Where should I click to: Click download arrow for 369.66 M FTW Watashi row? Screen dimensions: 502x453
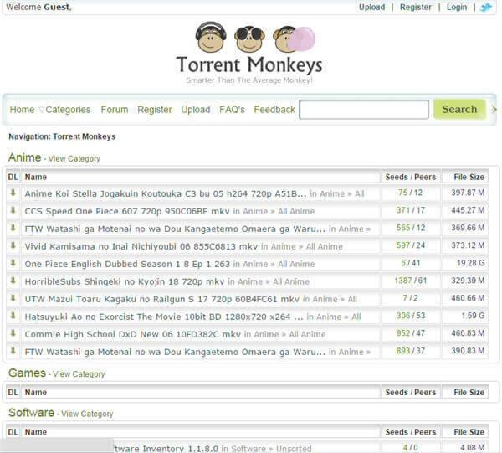(13, 228)
